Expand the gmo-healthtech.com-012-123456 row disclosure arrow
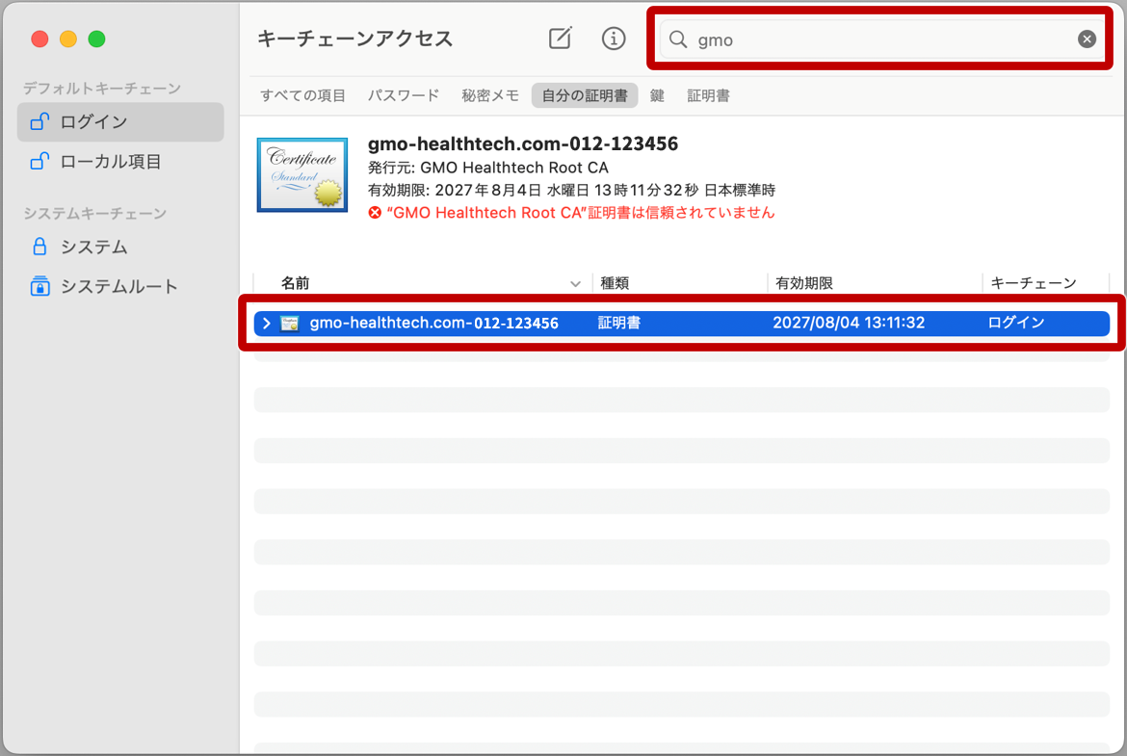The width and height of the screenshot is (1127, 756). pos(267,324)
